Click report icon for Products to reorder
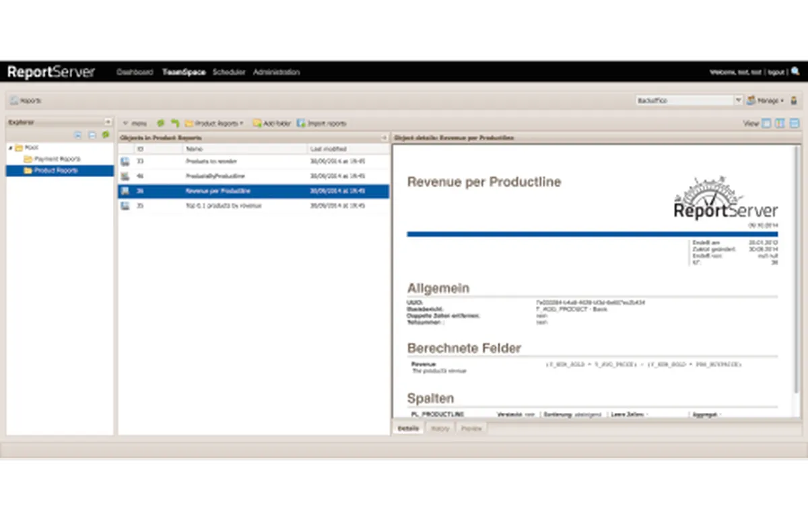The image size is (808, 520). pos(125,162)
